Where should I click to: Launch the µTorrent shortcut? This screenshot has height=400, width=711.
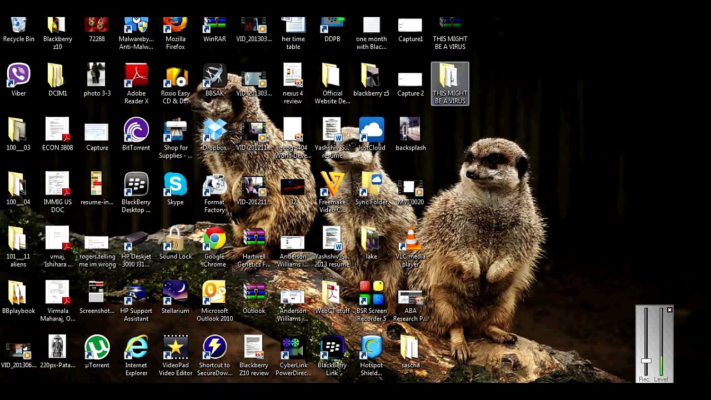[x=97, y=353]
